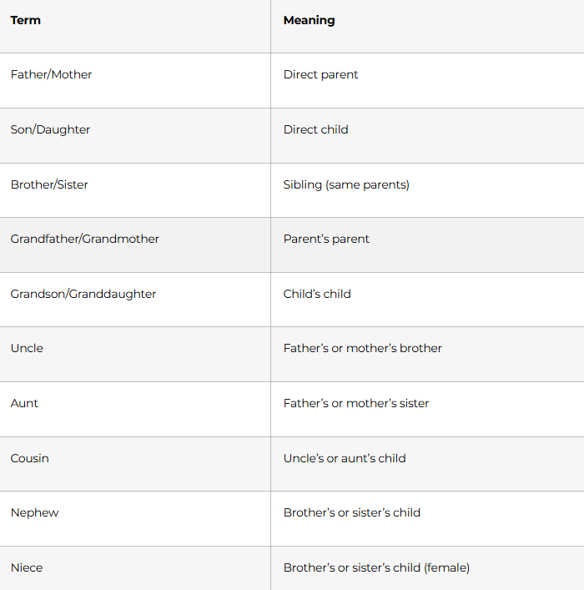This screenshot has height=590, width=584.
Task: Click the 'Direct parent' meaning cell
Action: click(x=320, y=74)
